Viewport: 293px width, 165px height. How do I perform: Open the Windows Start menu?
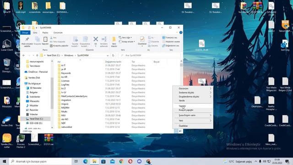point(4,161)
